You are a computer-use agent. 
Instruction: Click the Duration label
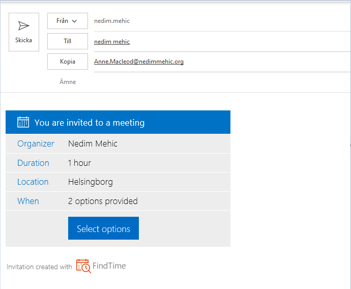[33, 163]
